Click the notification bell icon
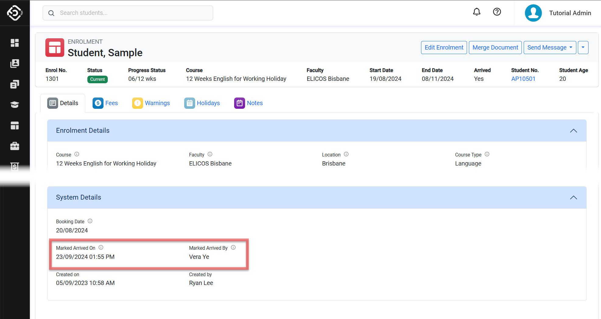Image resolution: width=601 pixels, height=319 pixels. 476,12
